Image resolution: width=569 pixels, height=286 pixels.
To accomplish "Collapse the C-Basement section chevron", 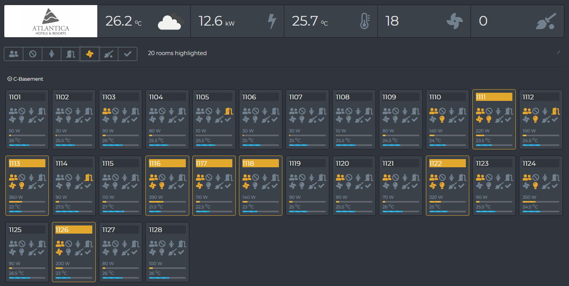I will 10,79.
